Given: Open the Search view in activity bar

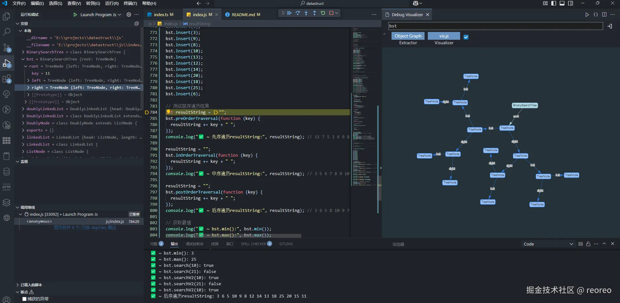Looking at the screenshot, I should pos(6,32).
